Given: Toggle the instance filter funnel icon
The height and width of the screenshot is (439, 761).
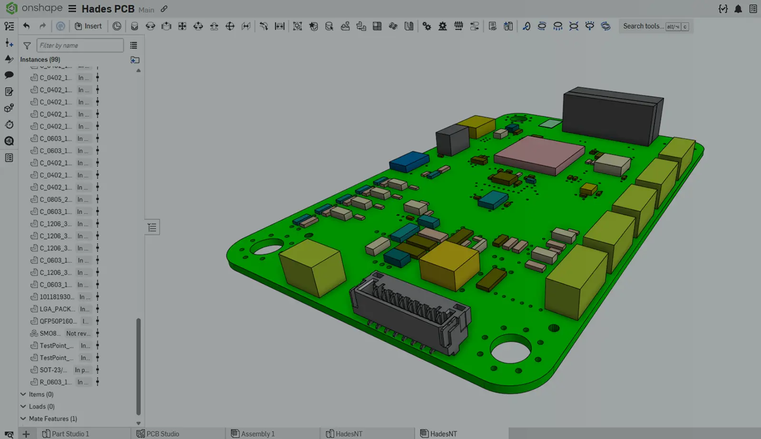Looking at the screenshot, I should point(27,46).
